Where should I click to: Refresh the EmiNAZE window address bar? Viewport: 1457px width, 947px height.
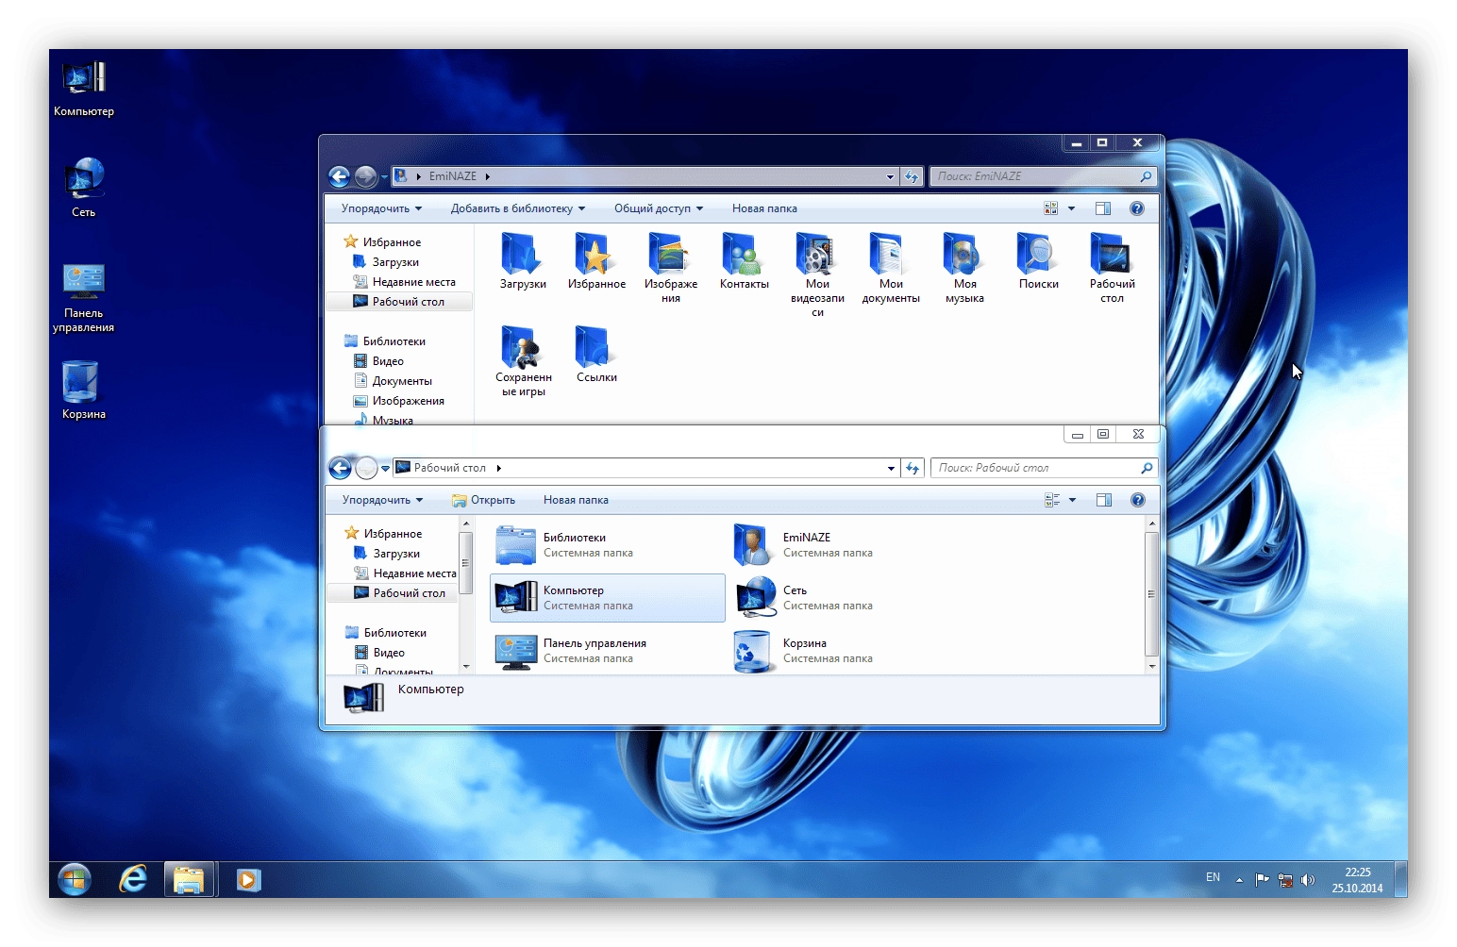pos(912,176)
